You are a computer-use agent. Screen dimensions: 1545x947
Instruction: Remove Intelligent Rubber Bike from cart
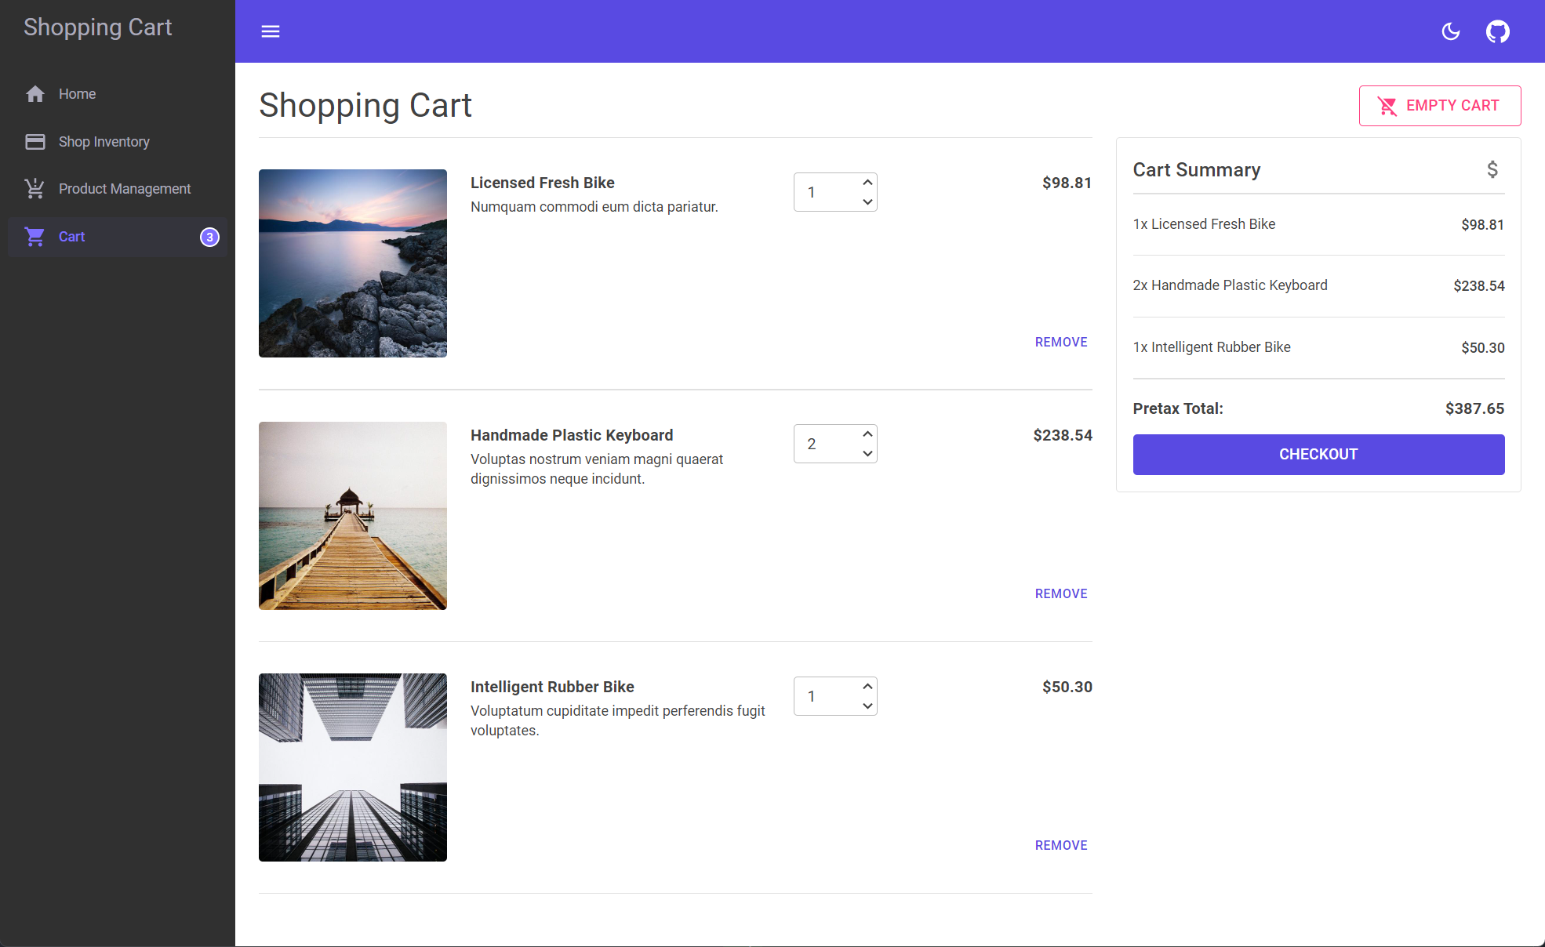click(1061, 845)
